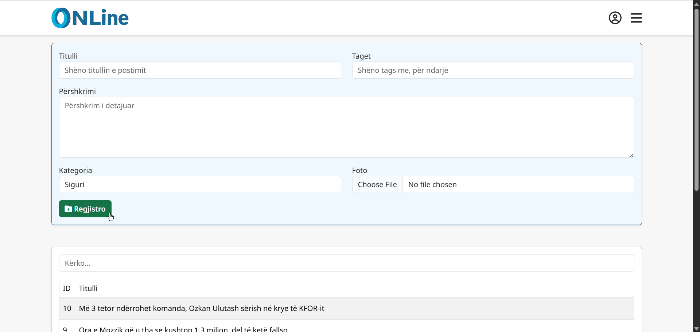
Task: Open the user profile icon
Action: point(615,18)
